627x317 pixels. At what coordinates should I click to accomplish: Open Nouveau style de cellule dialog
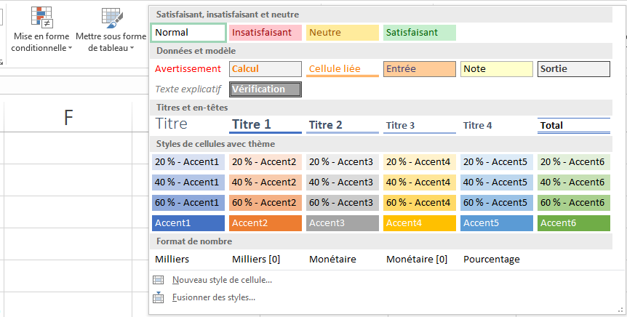pos(222,280)
